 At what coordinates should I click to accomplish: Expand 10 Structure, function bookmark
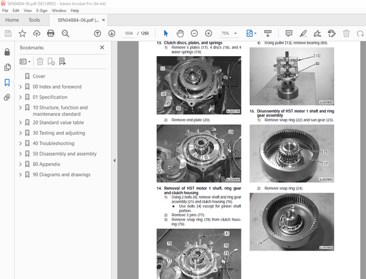click(21, 108)
